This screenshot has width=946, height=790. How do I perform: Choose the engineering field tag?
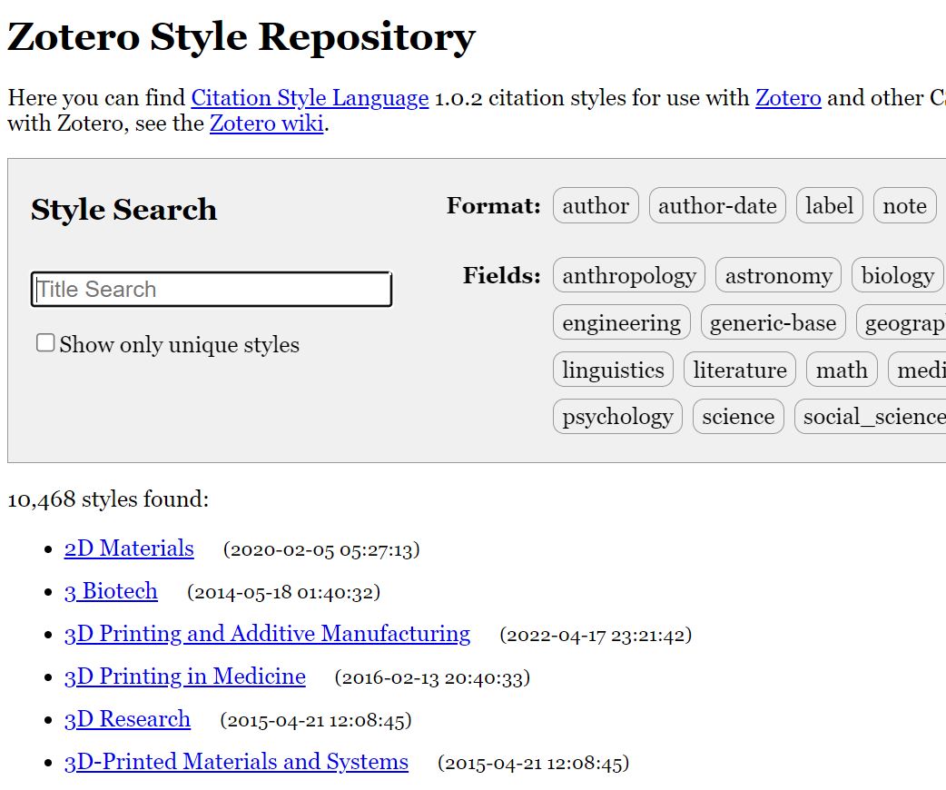(x=621, y=322)
